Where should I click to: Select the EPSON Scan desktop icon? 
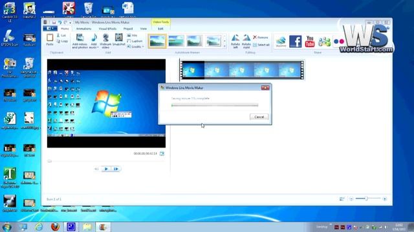(10, 38)
